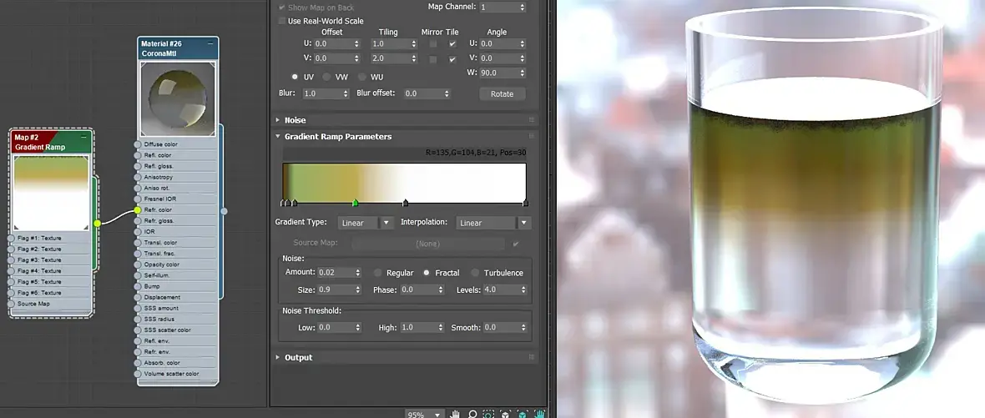985x418 pixels.
Task: Click the Flag #1: Texture socket
Action: click(x=12, y=239)
